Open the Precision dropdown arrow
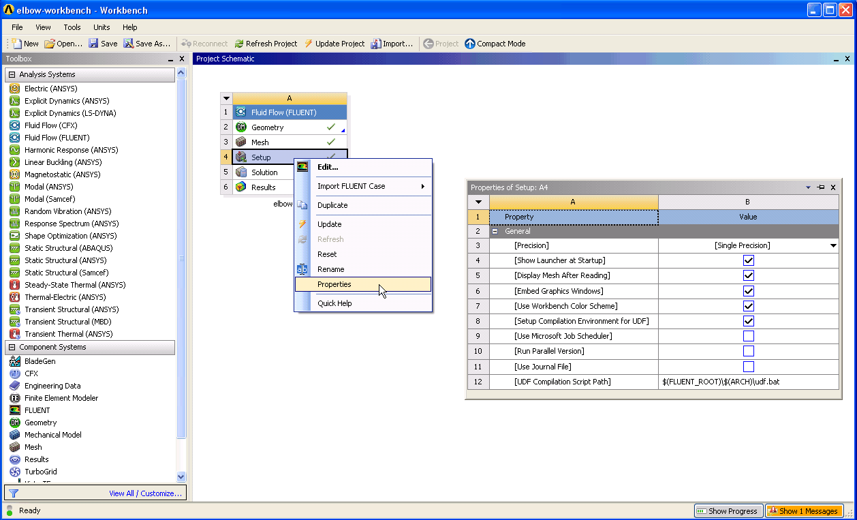Image resolution: width=857 pixels, height=520 pixels. 832,245
